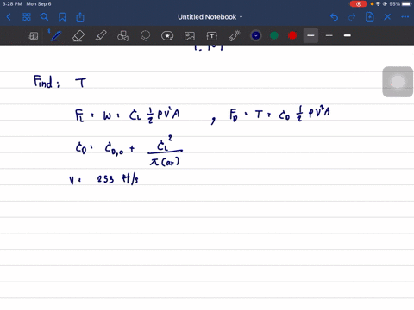Open the search magnifier

pyautogui.click(x=44, y=17)
